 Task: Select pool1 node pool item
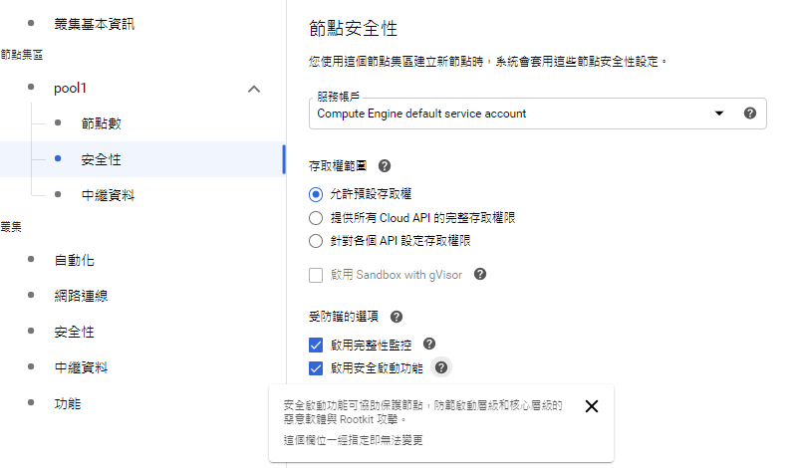(x=70, y=89)
